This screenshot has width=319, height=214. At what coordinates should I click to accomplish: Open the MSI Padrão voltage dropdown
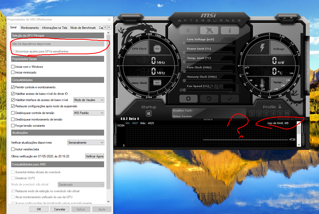[x=89, y=113]
